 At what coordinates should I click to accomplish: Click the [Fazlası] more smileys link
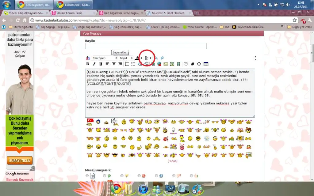coord(172,161)
